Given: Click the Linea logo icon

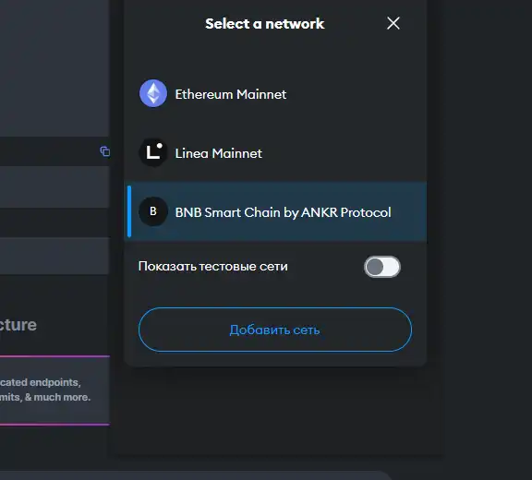Looking at the screenshot, I should tap(153, 152).
